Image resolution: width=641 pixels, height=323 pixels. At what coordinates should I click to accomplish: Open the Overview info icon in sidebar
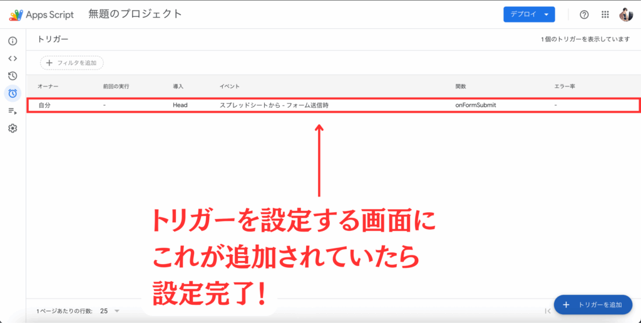pyautogui.click(x=13, y=41)
